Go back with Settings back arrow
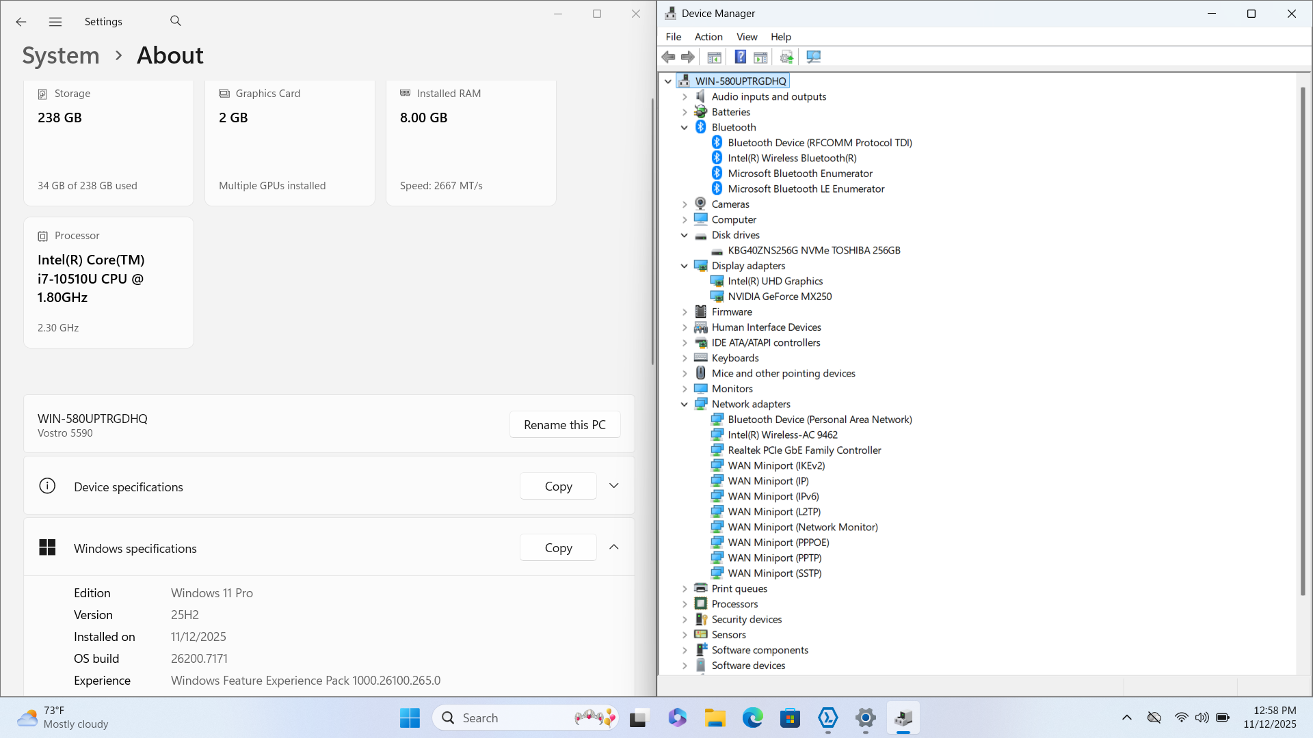 pos(21,22)
